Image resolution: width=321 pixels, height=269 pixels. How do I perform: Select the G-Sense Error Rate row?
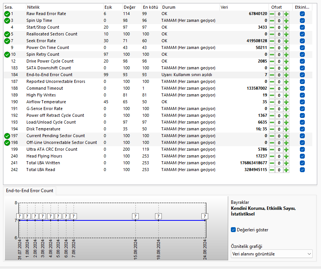(x=158, y=109)
